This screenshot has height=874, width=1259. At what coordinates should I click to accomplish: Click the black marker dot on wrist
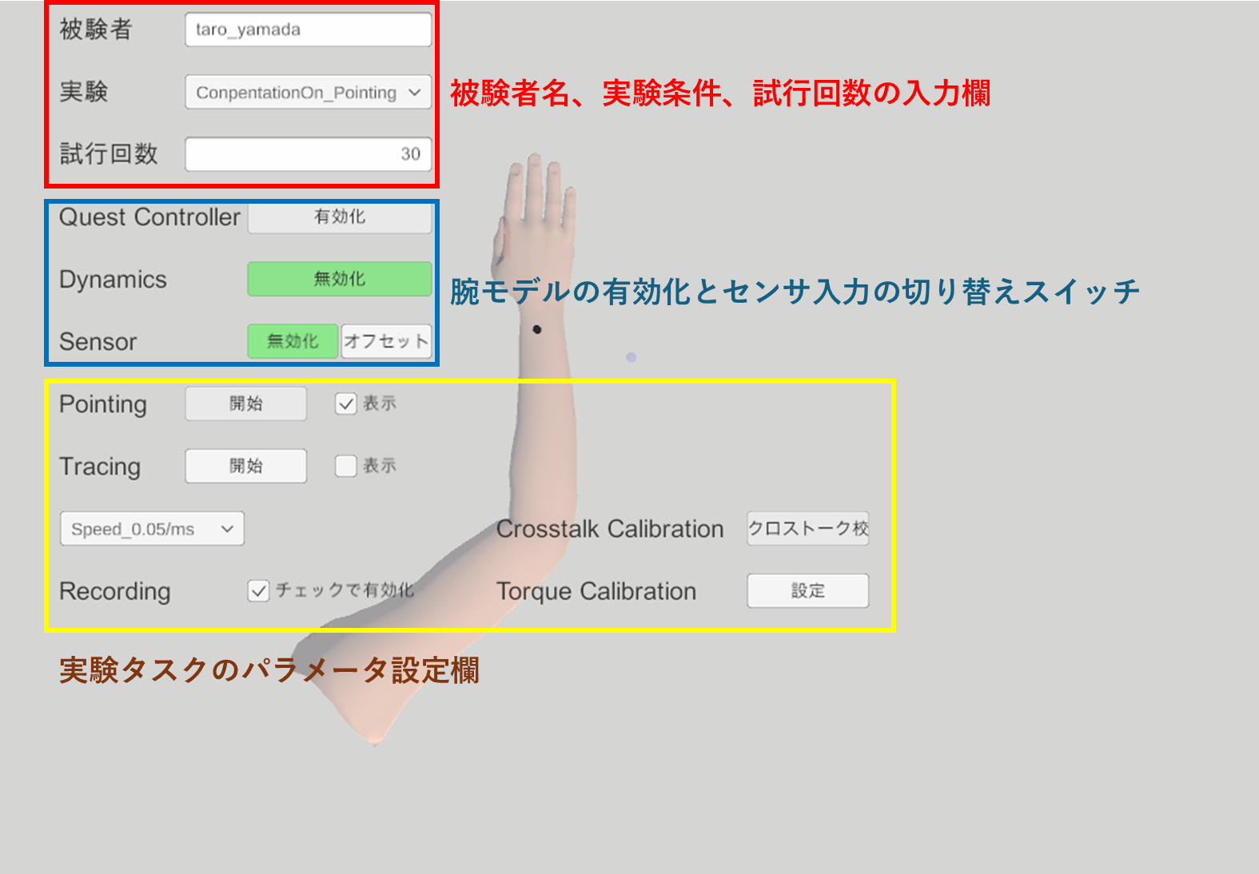pyautogui.click(x=537, y=329)
